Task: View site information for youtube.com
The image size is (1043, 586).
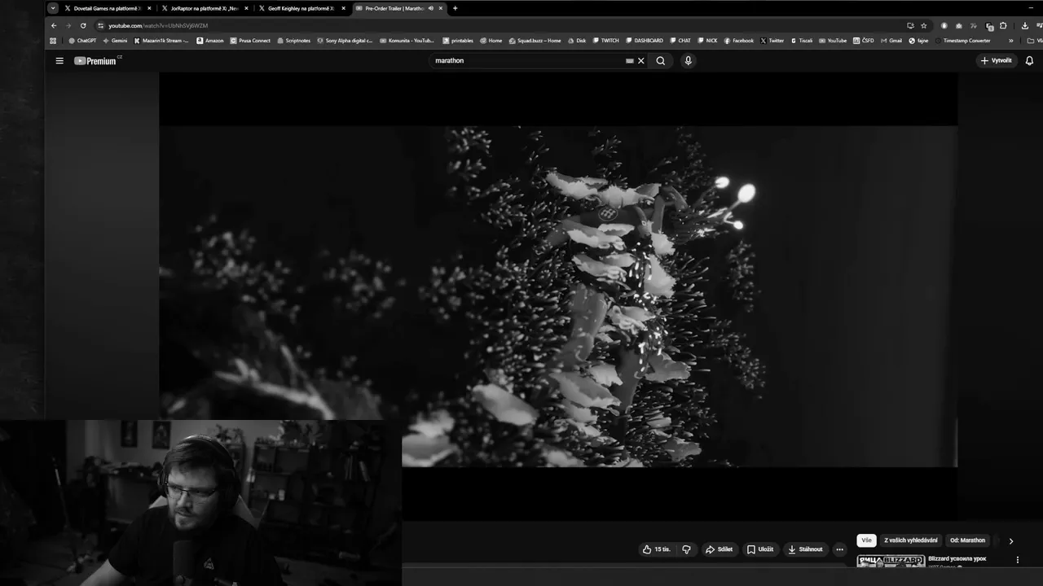Action: (101, 25)
